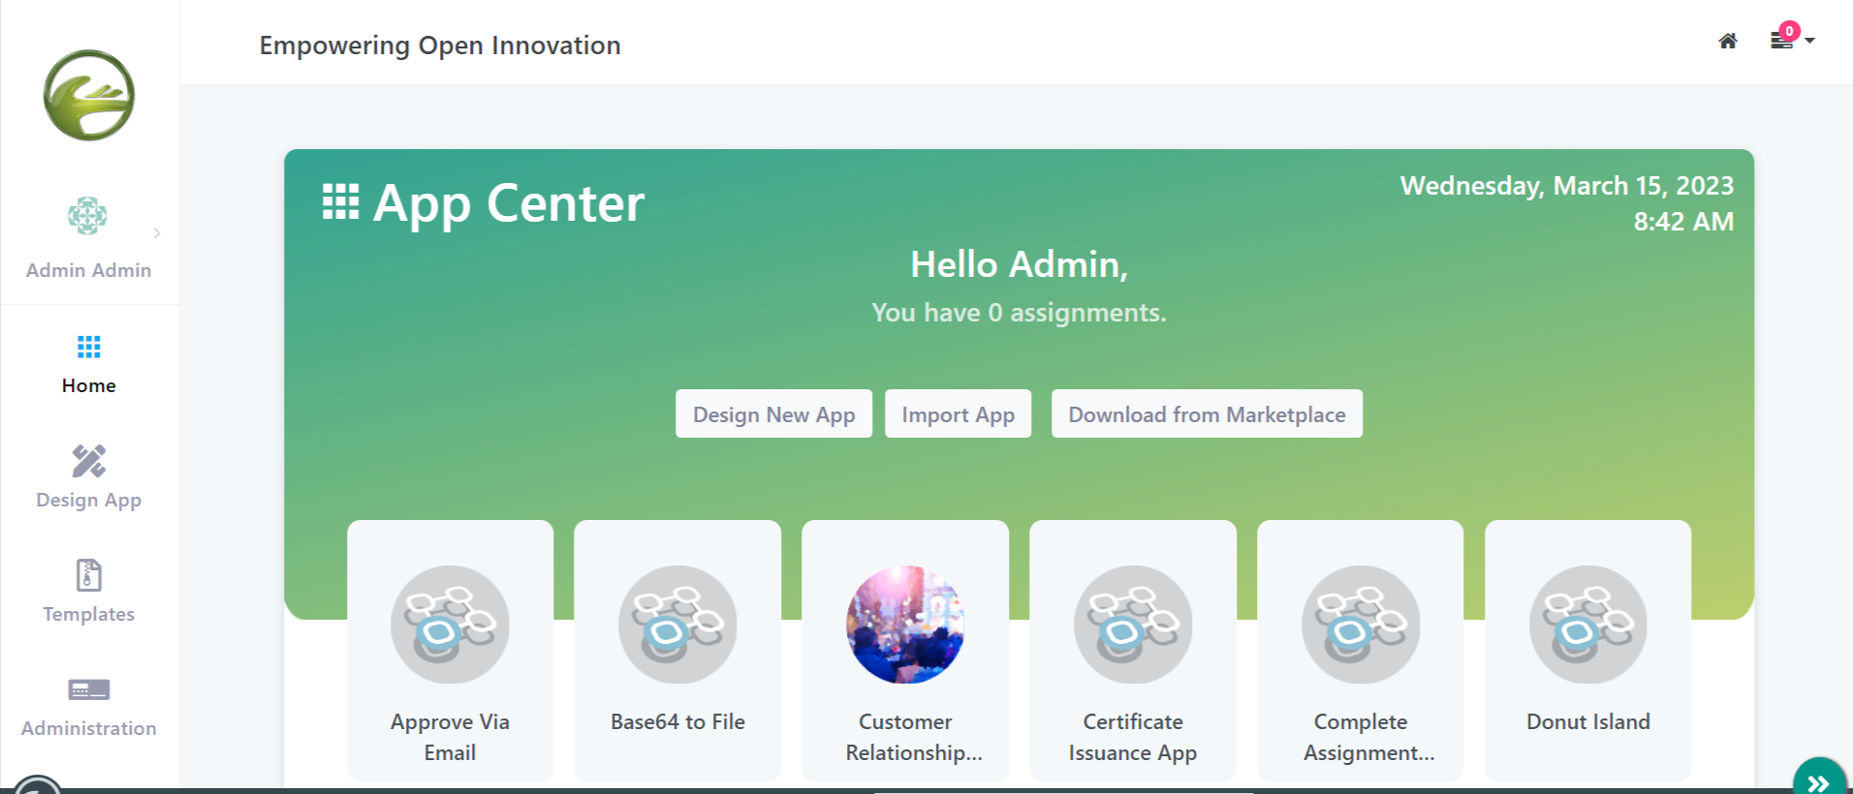Click the home icon in top header
This screenshot has width=1853, height=794.
[x=1727, y=41]
